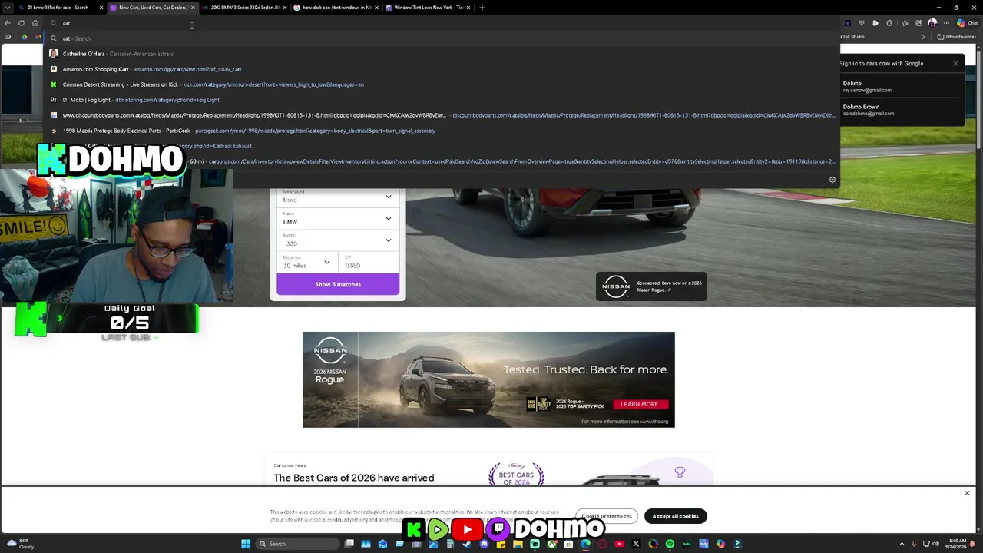Open the Copilot Chat button

tap(966, 23)
